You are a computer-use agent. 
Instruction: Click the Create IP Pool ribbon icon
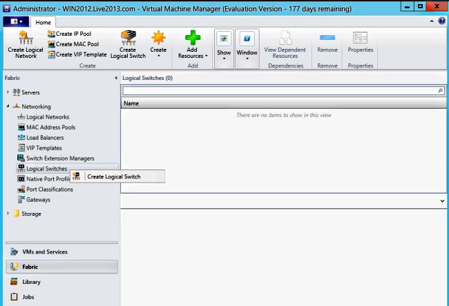51,34
